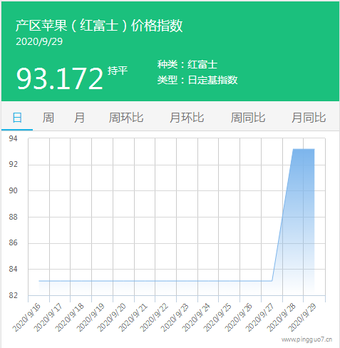Click the www.pingguo7.cn watermark link
Viewport: 340px width, 348px height.
pyautogui.click(x=306, y=339)
